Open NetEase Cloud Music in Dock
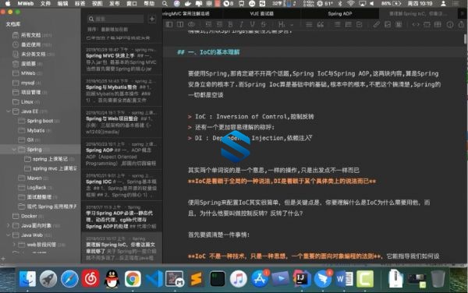The width and height of the screenshot is (468, 293). pos(90,279)
